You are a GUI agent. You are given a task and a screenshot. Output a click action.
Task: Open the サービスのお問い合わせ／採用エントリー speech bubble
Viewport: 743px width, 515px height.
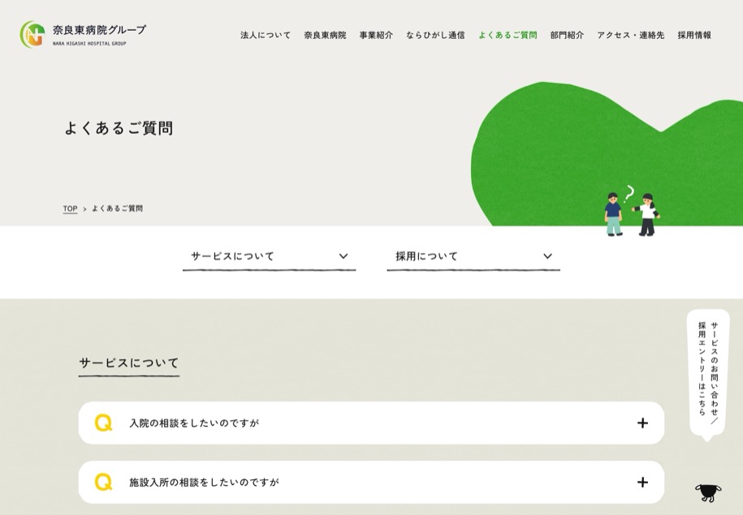click(x=708, y=374)
